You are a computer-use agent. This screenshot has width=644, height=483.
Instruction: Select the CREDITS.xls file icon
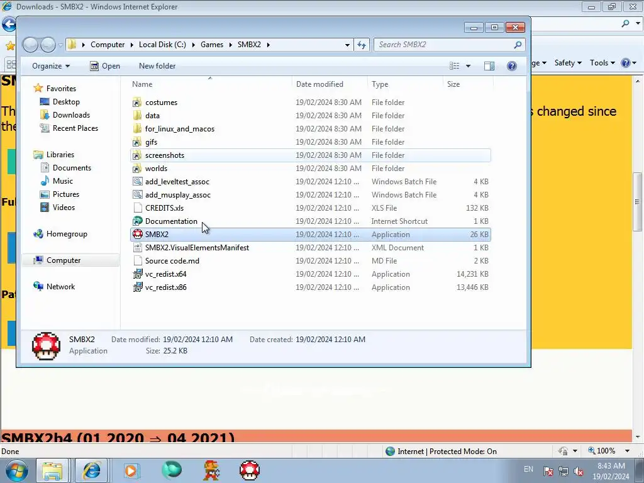(137, 208)
